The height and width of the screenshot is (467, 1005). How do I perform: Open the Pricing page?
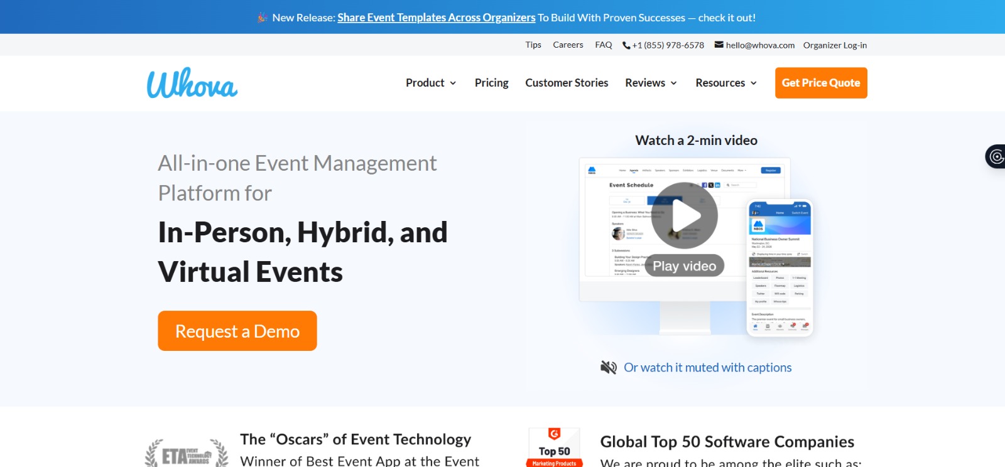[x=491, y=83]
